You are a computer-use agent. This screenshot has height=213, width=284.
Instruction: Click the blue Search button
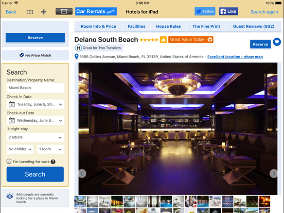click(x=35, y=174)
